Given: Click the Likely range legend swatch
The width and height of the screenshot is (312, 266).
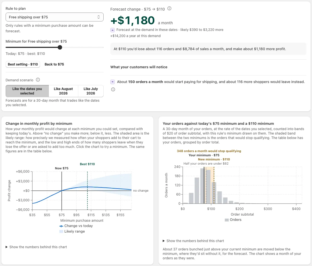Looking at the screenshot, I should point(61,231).
